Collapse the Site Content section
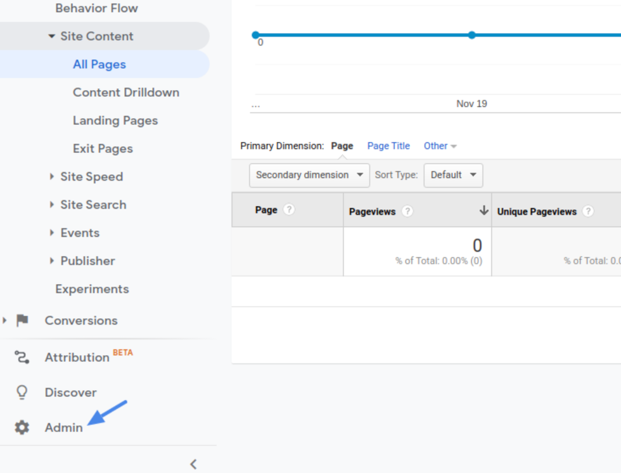Screen dimensions: 621x473 pos(96,36)
